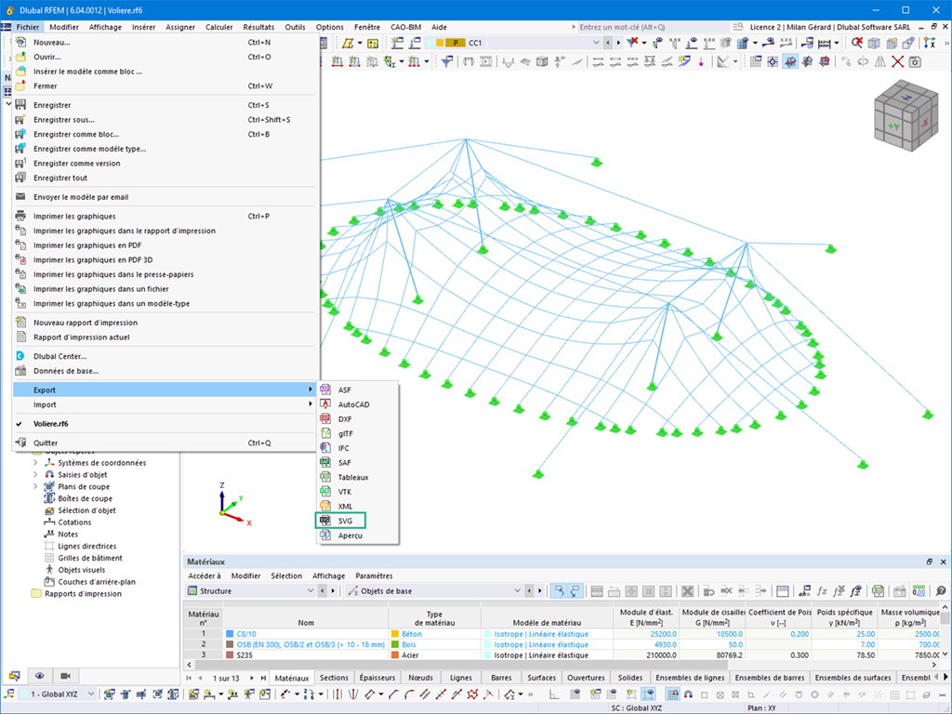The width and height of the screenshot is (952, 714).
Task: Click the data navigator tab icon
Action: (x=14, y=676)
